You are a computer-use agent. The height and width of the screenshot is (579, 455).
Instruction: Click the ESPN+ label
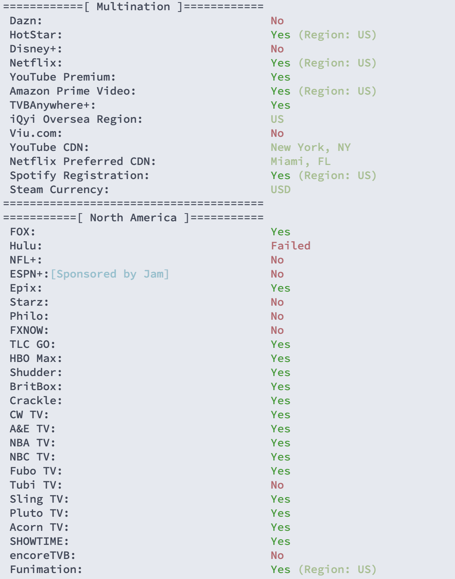pos(29,274)
